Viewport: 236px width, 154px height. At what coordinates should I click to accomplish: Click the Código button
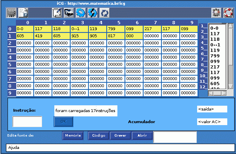point(99,135)
